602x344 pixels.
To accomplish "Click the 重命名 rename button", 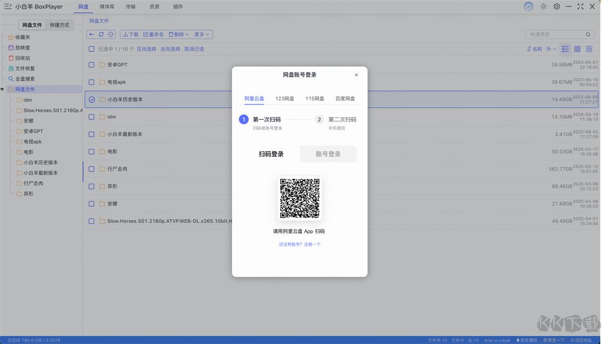I will click(154, 34).
